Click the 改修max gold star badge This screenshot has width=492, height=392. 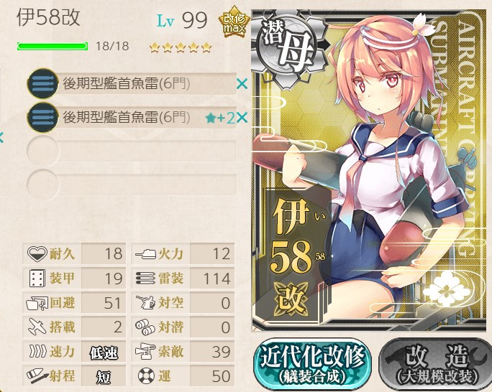click(x=234, y=23)
